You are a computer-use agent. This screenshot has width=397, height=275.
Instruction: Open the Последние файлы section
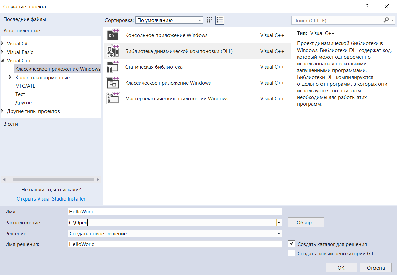[25, 19]
